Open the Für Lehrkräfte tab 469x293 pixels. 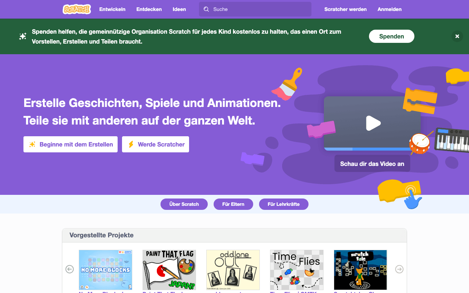click(x=284, y=204)
